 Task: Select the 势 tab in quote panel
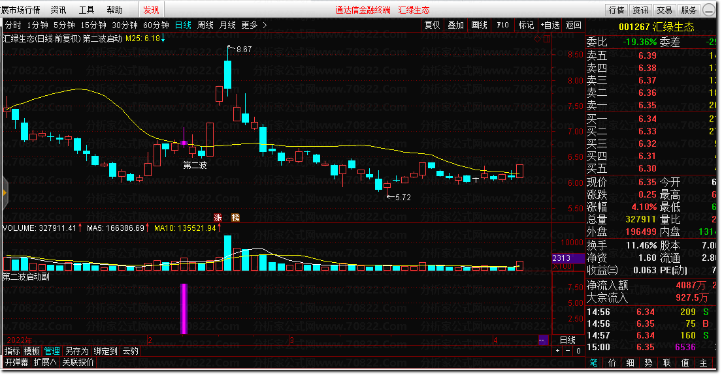[648, 363]
